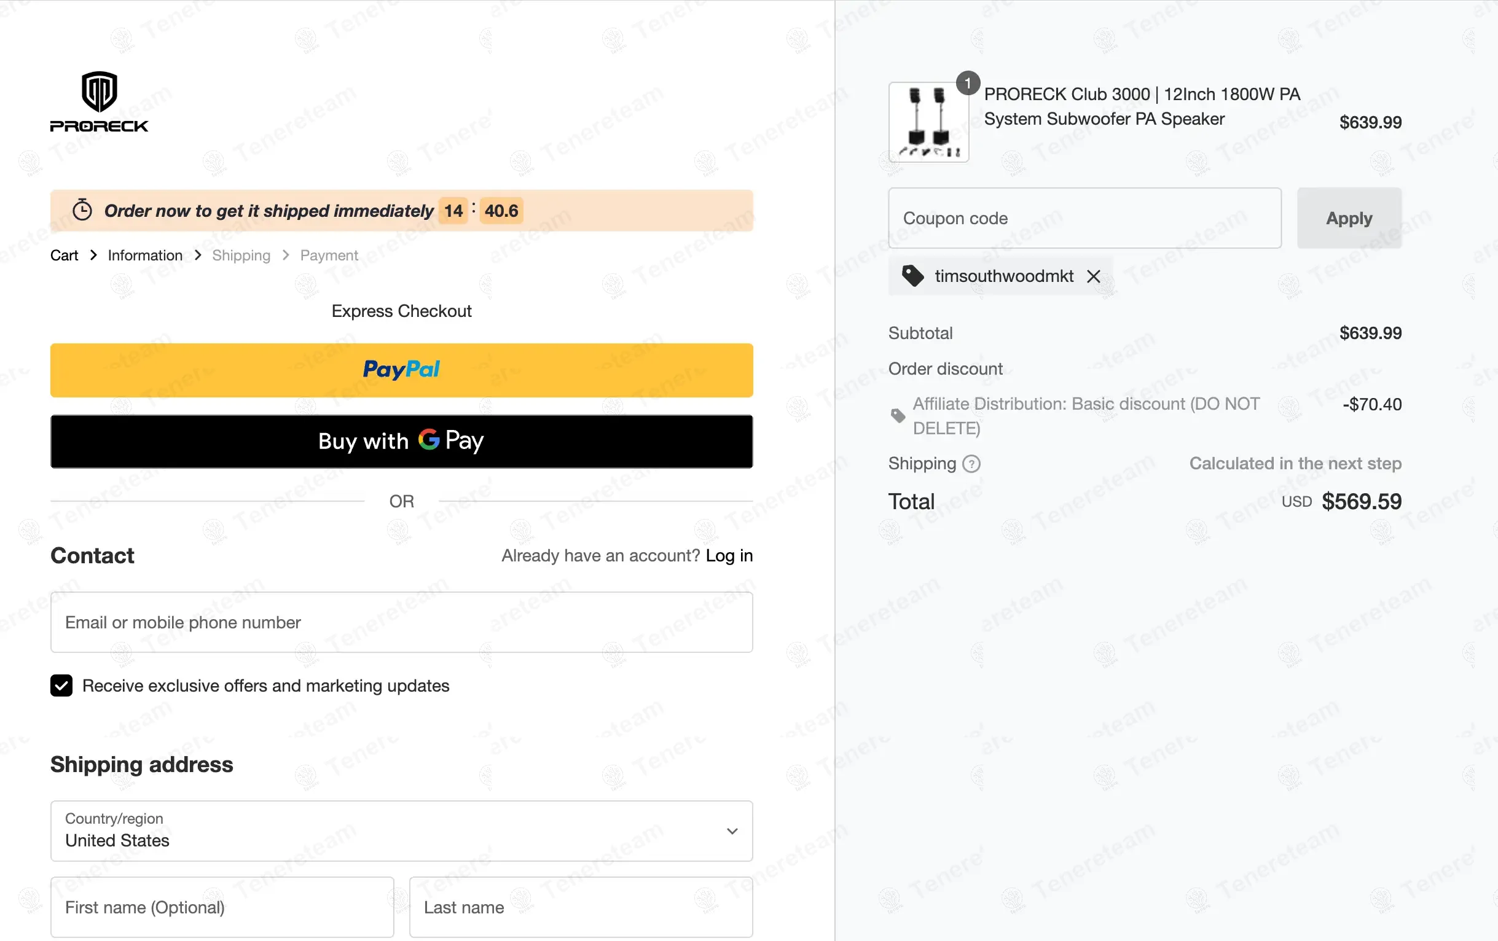Open the PROERCK Club 3000 product thumbnail
1498x941 pixels.
point(928,122)
